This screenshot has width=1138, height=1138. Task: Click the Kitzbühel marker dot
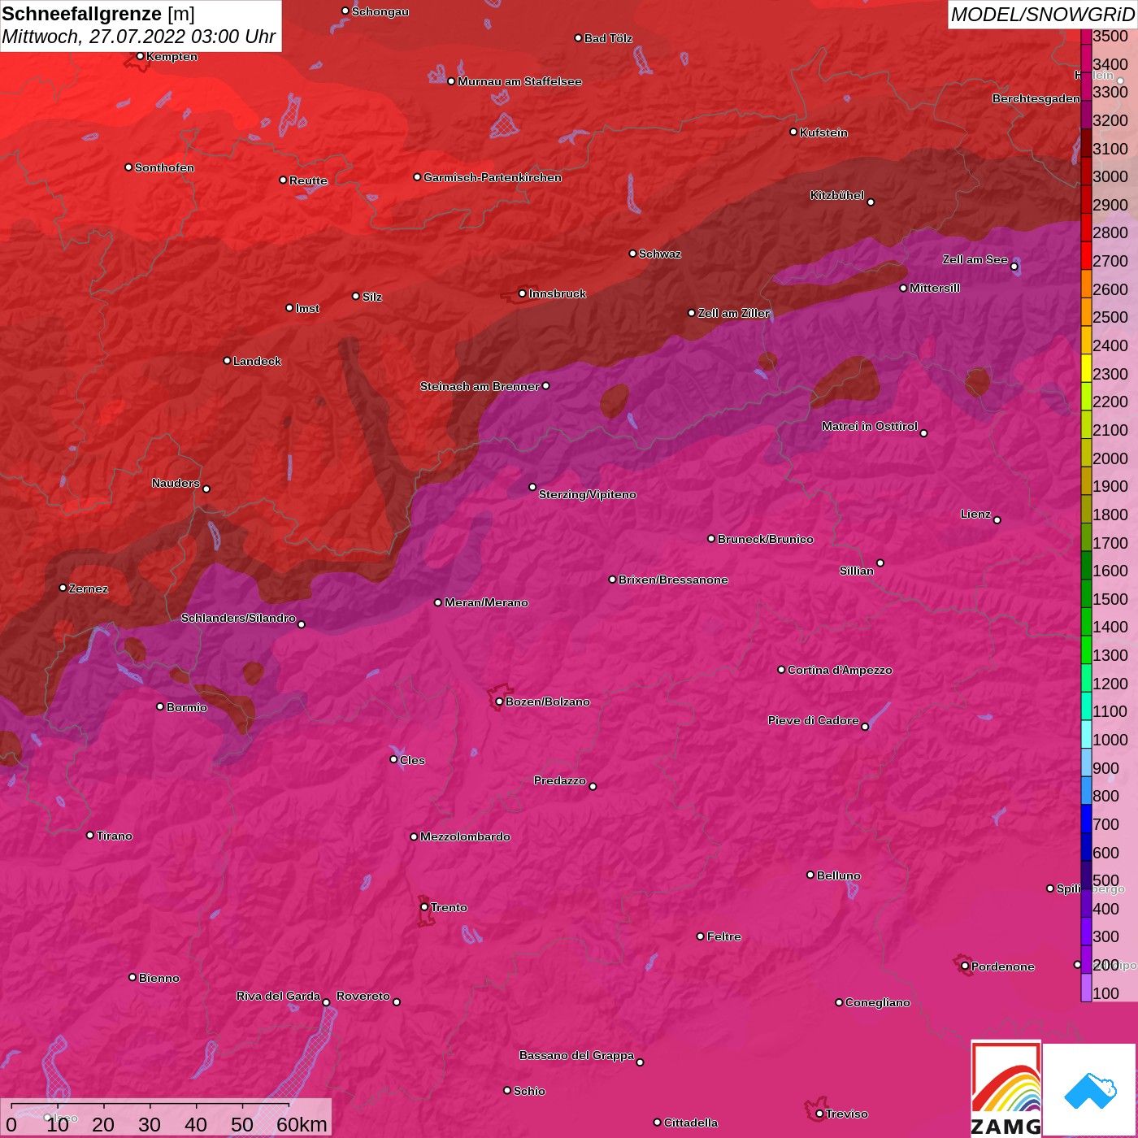point(871,202)
